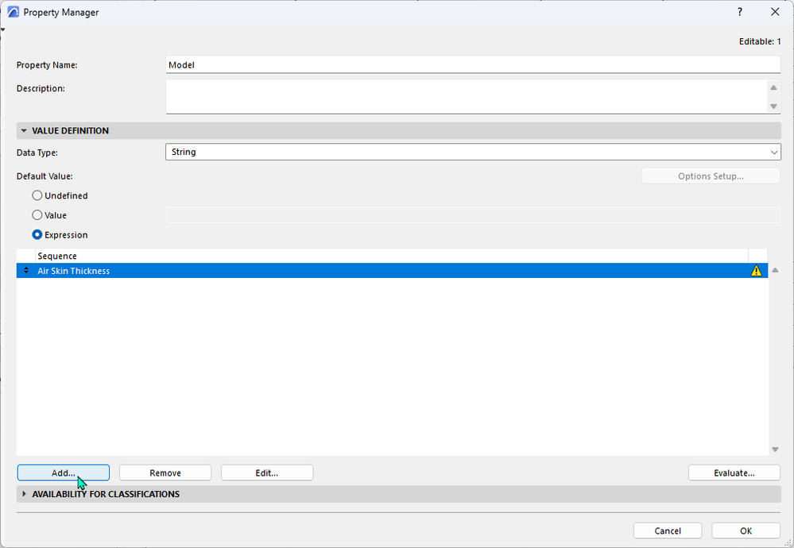
Task: Click the sequence list scrollbar down arrow
Action: 775,449
